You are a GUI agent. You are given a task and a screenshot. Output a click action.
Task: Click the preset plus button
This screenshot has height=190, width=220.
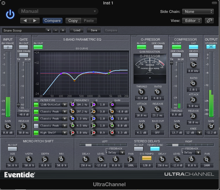(63, 30)
